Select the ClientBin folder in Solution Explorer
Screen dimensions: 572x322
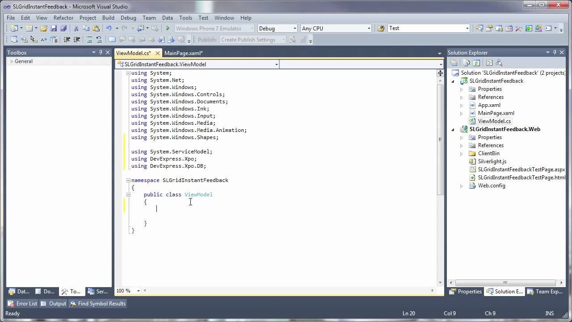coord(488,153)
